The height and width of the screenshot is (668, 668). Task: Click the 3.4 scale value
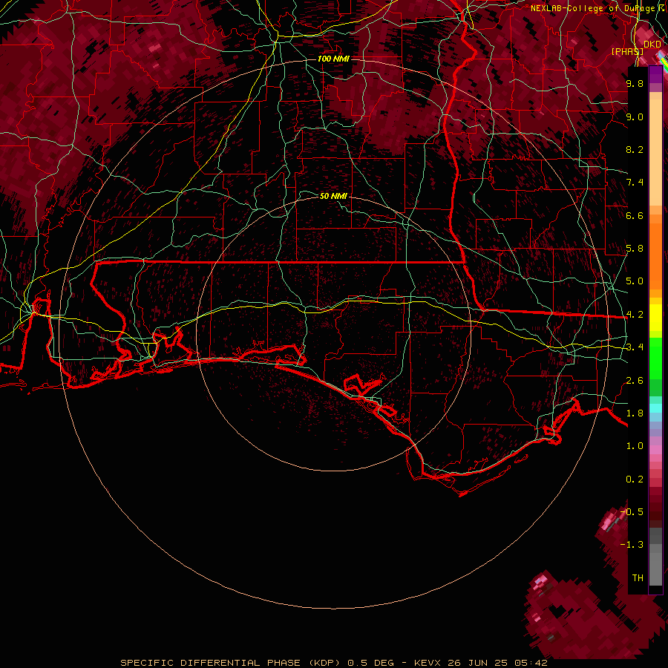tap(635, 347)
